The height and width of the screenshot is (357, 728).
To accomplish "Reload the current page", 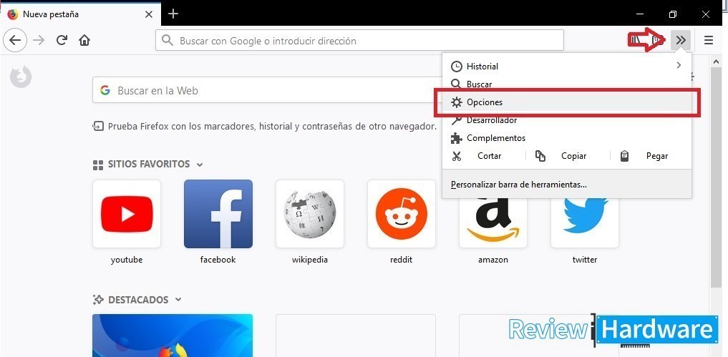I will click(x=62, y=40).
